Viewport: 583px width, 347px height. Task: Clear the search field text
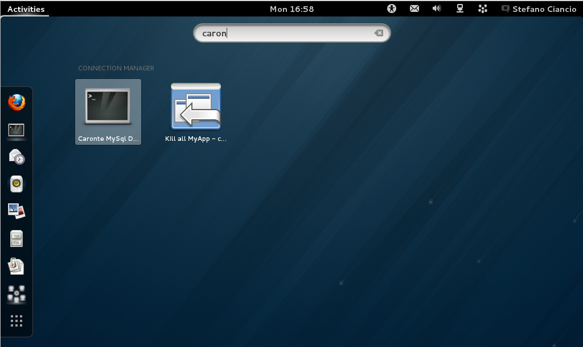click(x=379, y=33)
